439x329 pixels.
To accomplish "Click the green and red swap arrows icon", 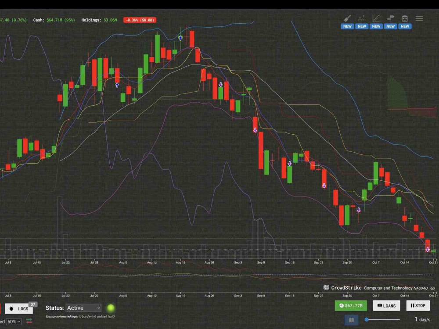I will coord(29,321).
